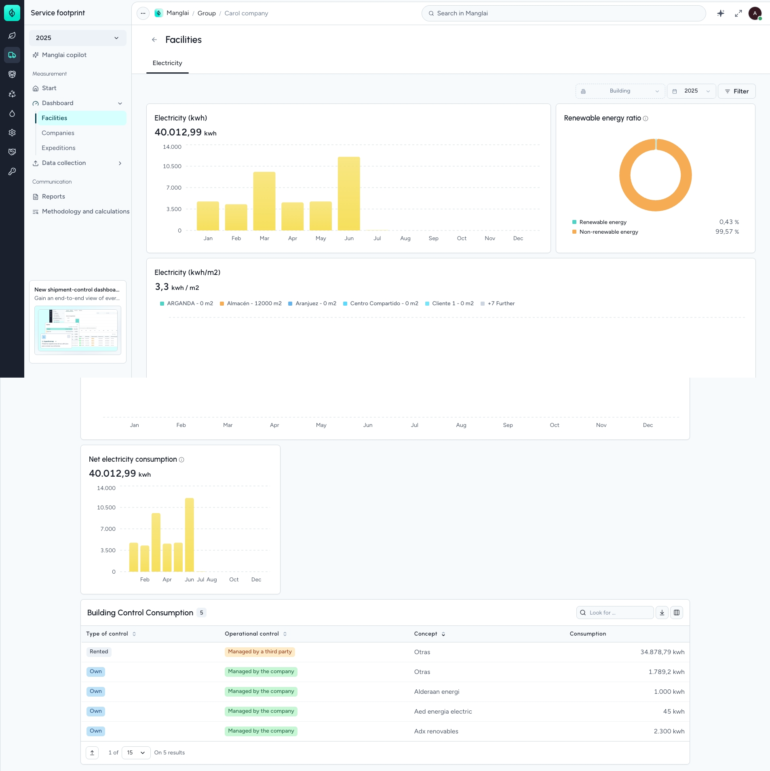Select the key icon in sidebar
Image resolution: width=770 pixels, height=771 pixels.
pyautogui.click(x=12, y=171)
